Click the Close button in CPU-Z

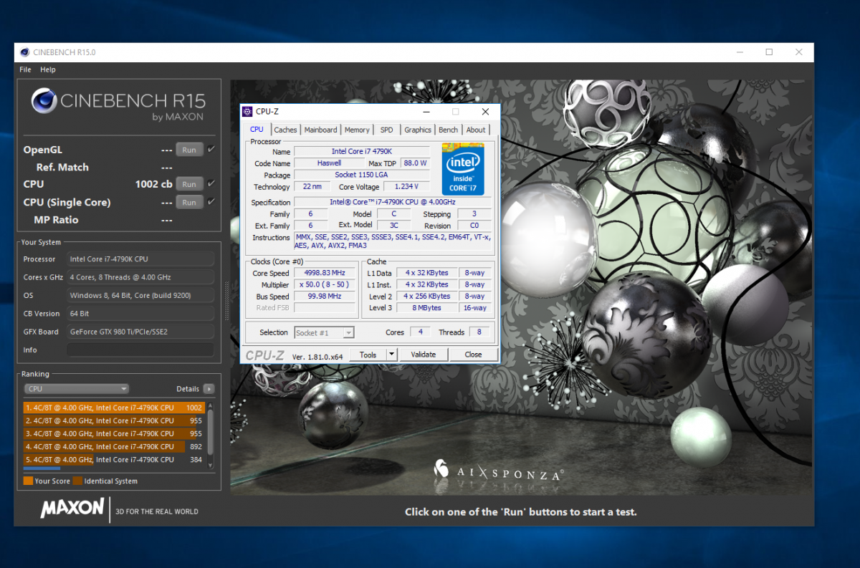click(x=473, y=355)
